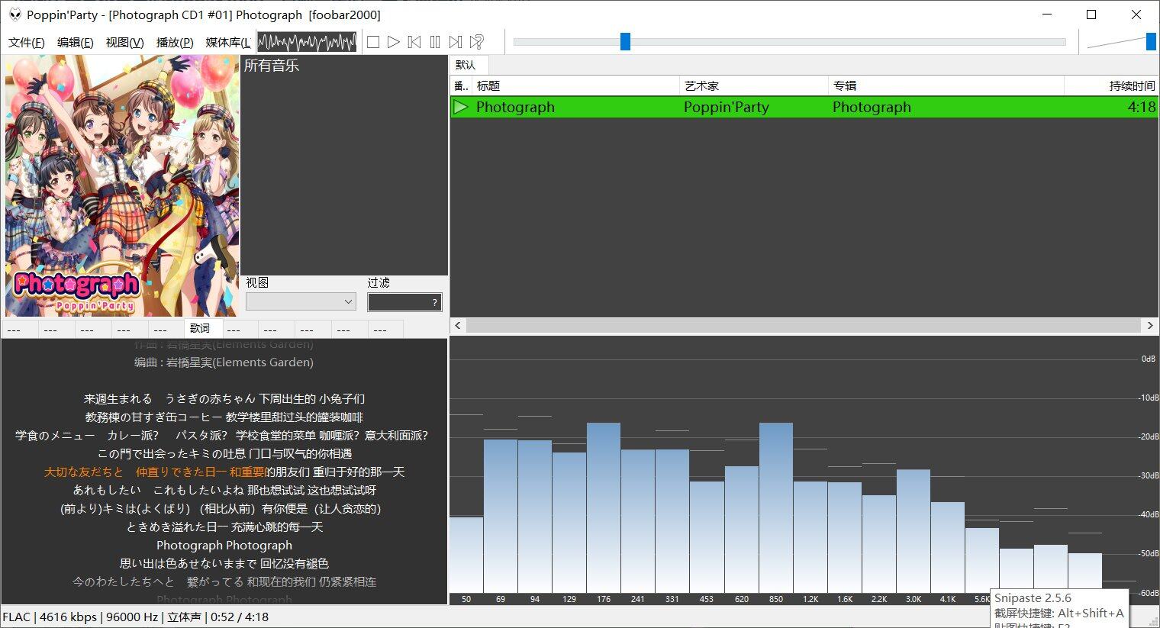Viewport: 1160px width, 628px height.
Task: Click the 50 Hz frequency label
Action: pos(466,599)
